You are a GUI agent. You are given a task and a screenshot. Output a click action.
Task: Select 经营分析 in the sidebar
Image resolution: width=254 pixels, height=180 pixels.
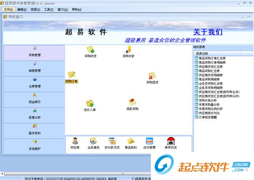(x=34, y=116)
